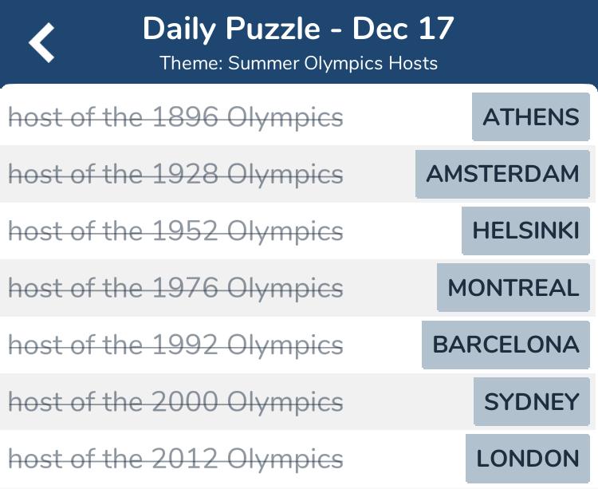Select the ATHENS answer tile
The image size is (598, 489).
point(531,116)
